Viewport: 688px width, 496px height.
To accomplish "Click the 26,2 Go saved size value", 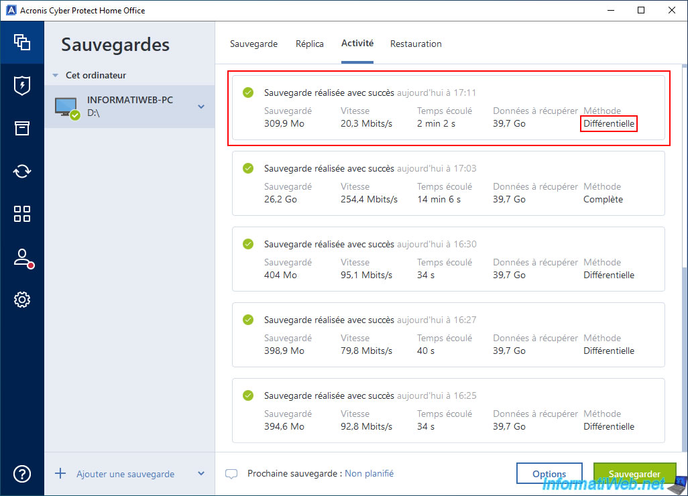I will point(280,200).
